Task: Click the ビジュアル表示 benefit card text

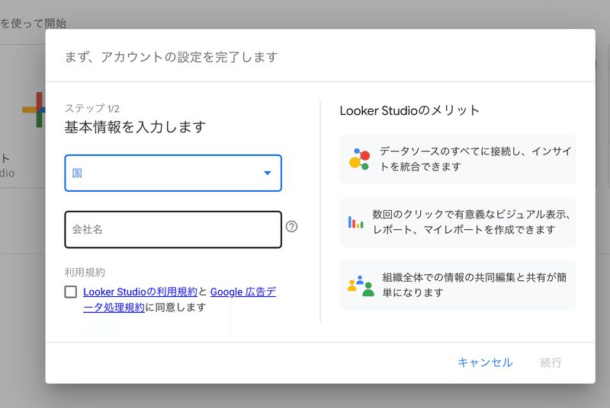Action: point(471,222)
